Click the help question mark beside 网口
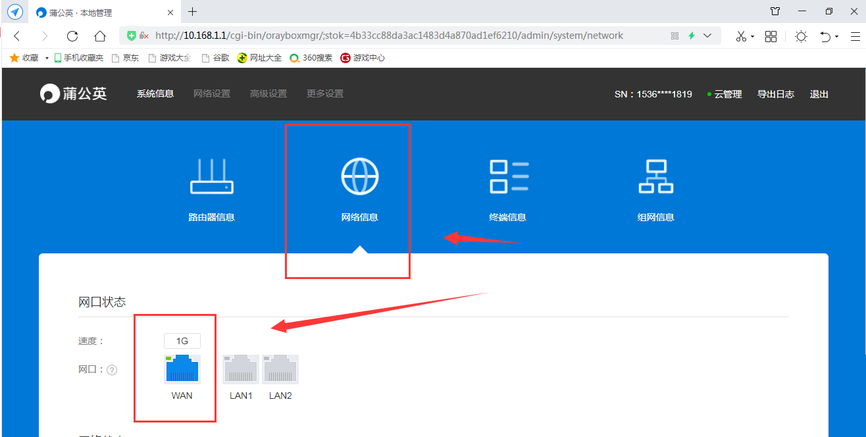This screenshot has width=866, height=437. pos(112,370)
